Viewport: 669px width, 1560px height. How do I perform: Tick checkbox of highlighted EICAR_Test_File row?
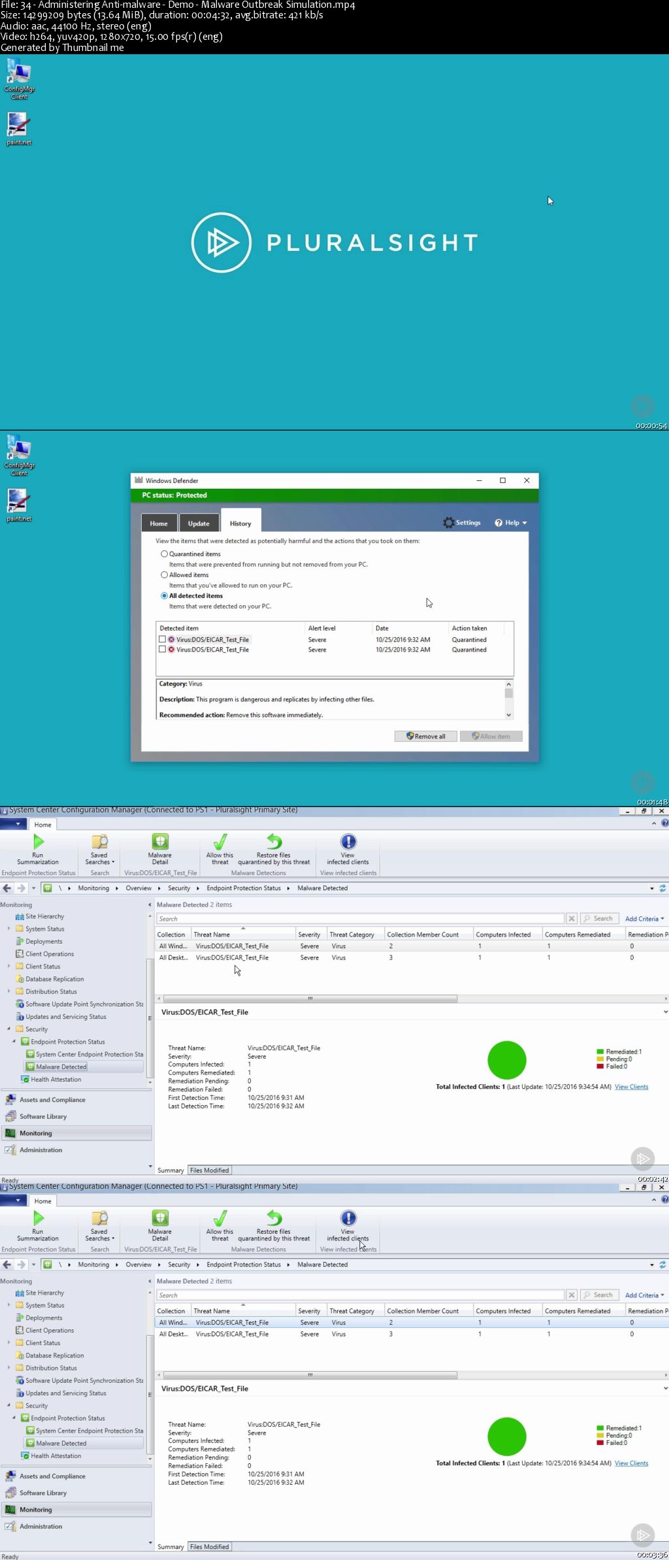pyautogui.click(x=162, y=639)
